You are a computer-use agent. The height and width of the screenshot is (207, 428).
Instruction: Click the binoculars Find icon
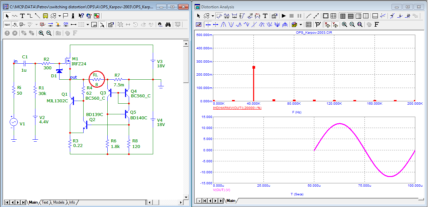168,24
